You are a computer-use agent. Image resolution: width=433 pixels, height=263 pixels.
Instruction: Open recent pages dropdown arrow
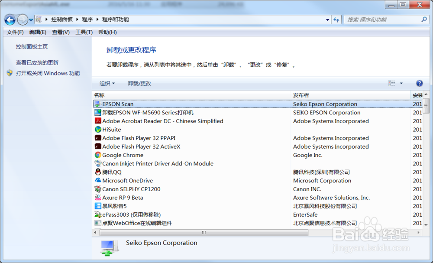coord(31,20)
